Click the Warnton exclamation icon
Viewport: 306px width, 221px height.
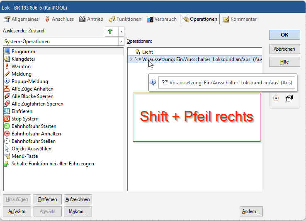7,66
